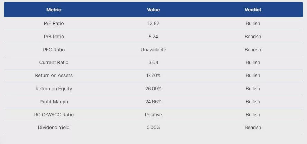Click the Return on Assets label
307x144 pixels.
pyautogui.click(x=54, y=75)
